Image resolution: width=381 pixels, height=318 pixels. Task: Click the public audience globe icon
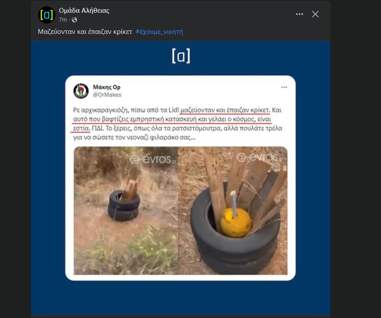point(74,20)
